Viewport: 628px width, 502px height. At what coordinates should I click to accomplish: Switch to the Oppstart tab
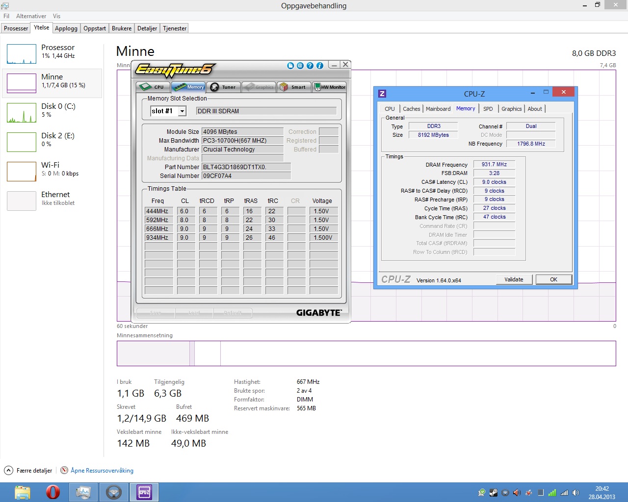[95, 28]
